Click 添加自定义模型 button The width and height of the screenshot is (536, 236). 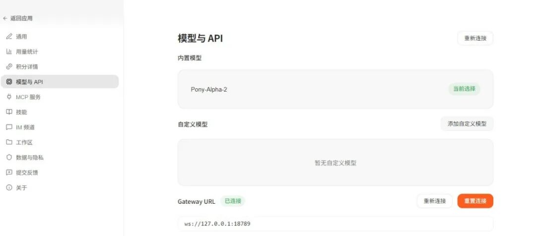click(x=467, y=124)
